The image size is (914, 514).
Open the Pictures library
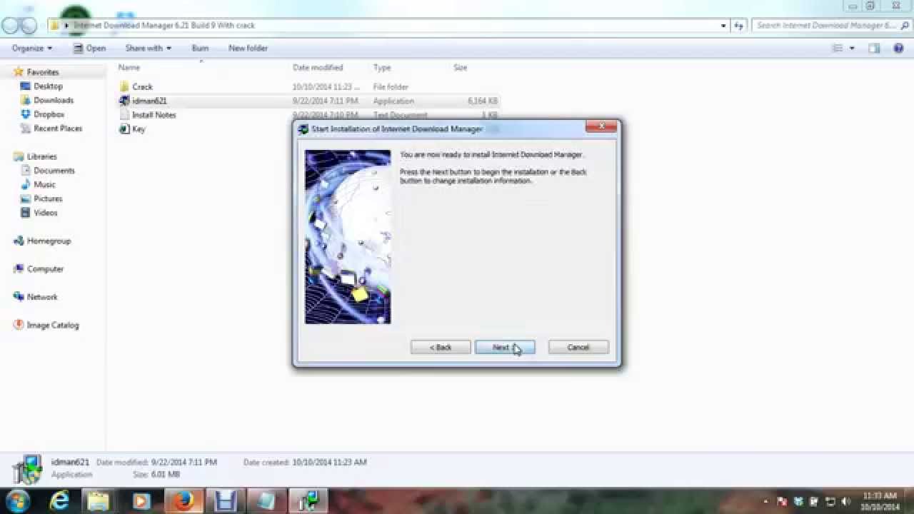pos(48,198)
